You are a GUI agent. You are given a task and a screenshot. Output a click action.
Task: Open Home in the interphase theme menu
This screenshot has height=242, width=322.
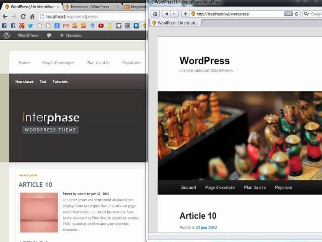(24, 63)
